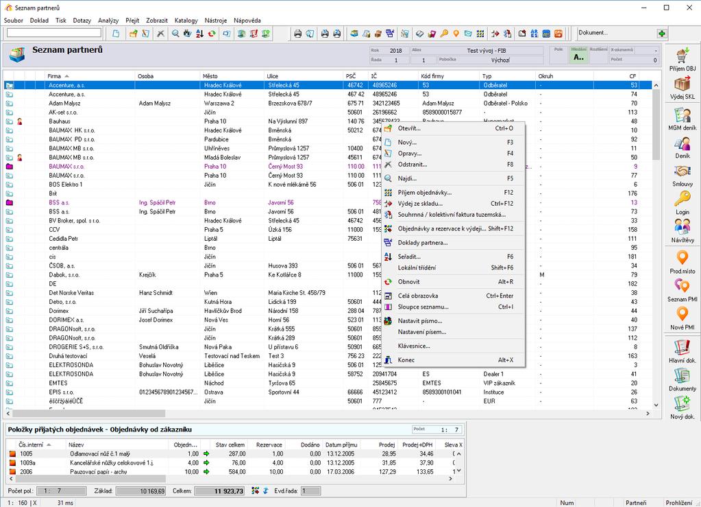Select Příjem objednávky... in the context menu
Viewport: 701px width, 507px height.
pyautogui.click(x=454, y=192)
